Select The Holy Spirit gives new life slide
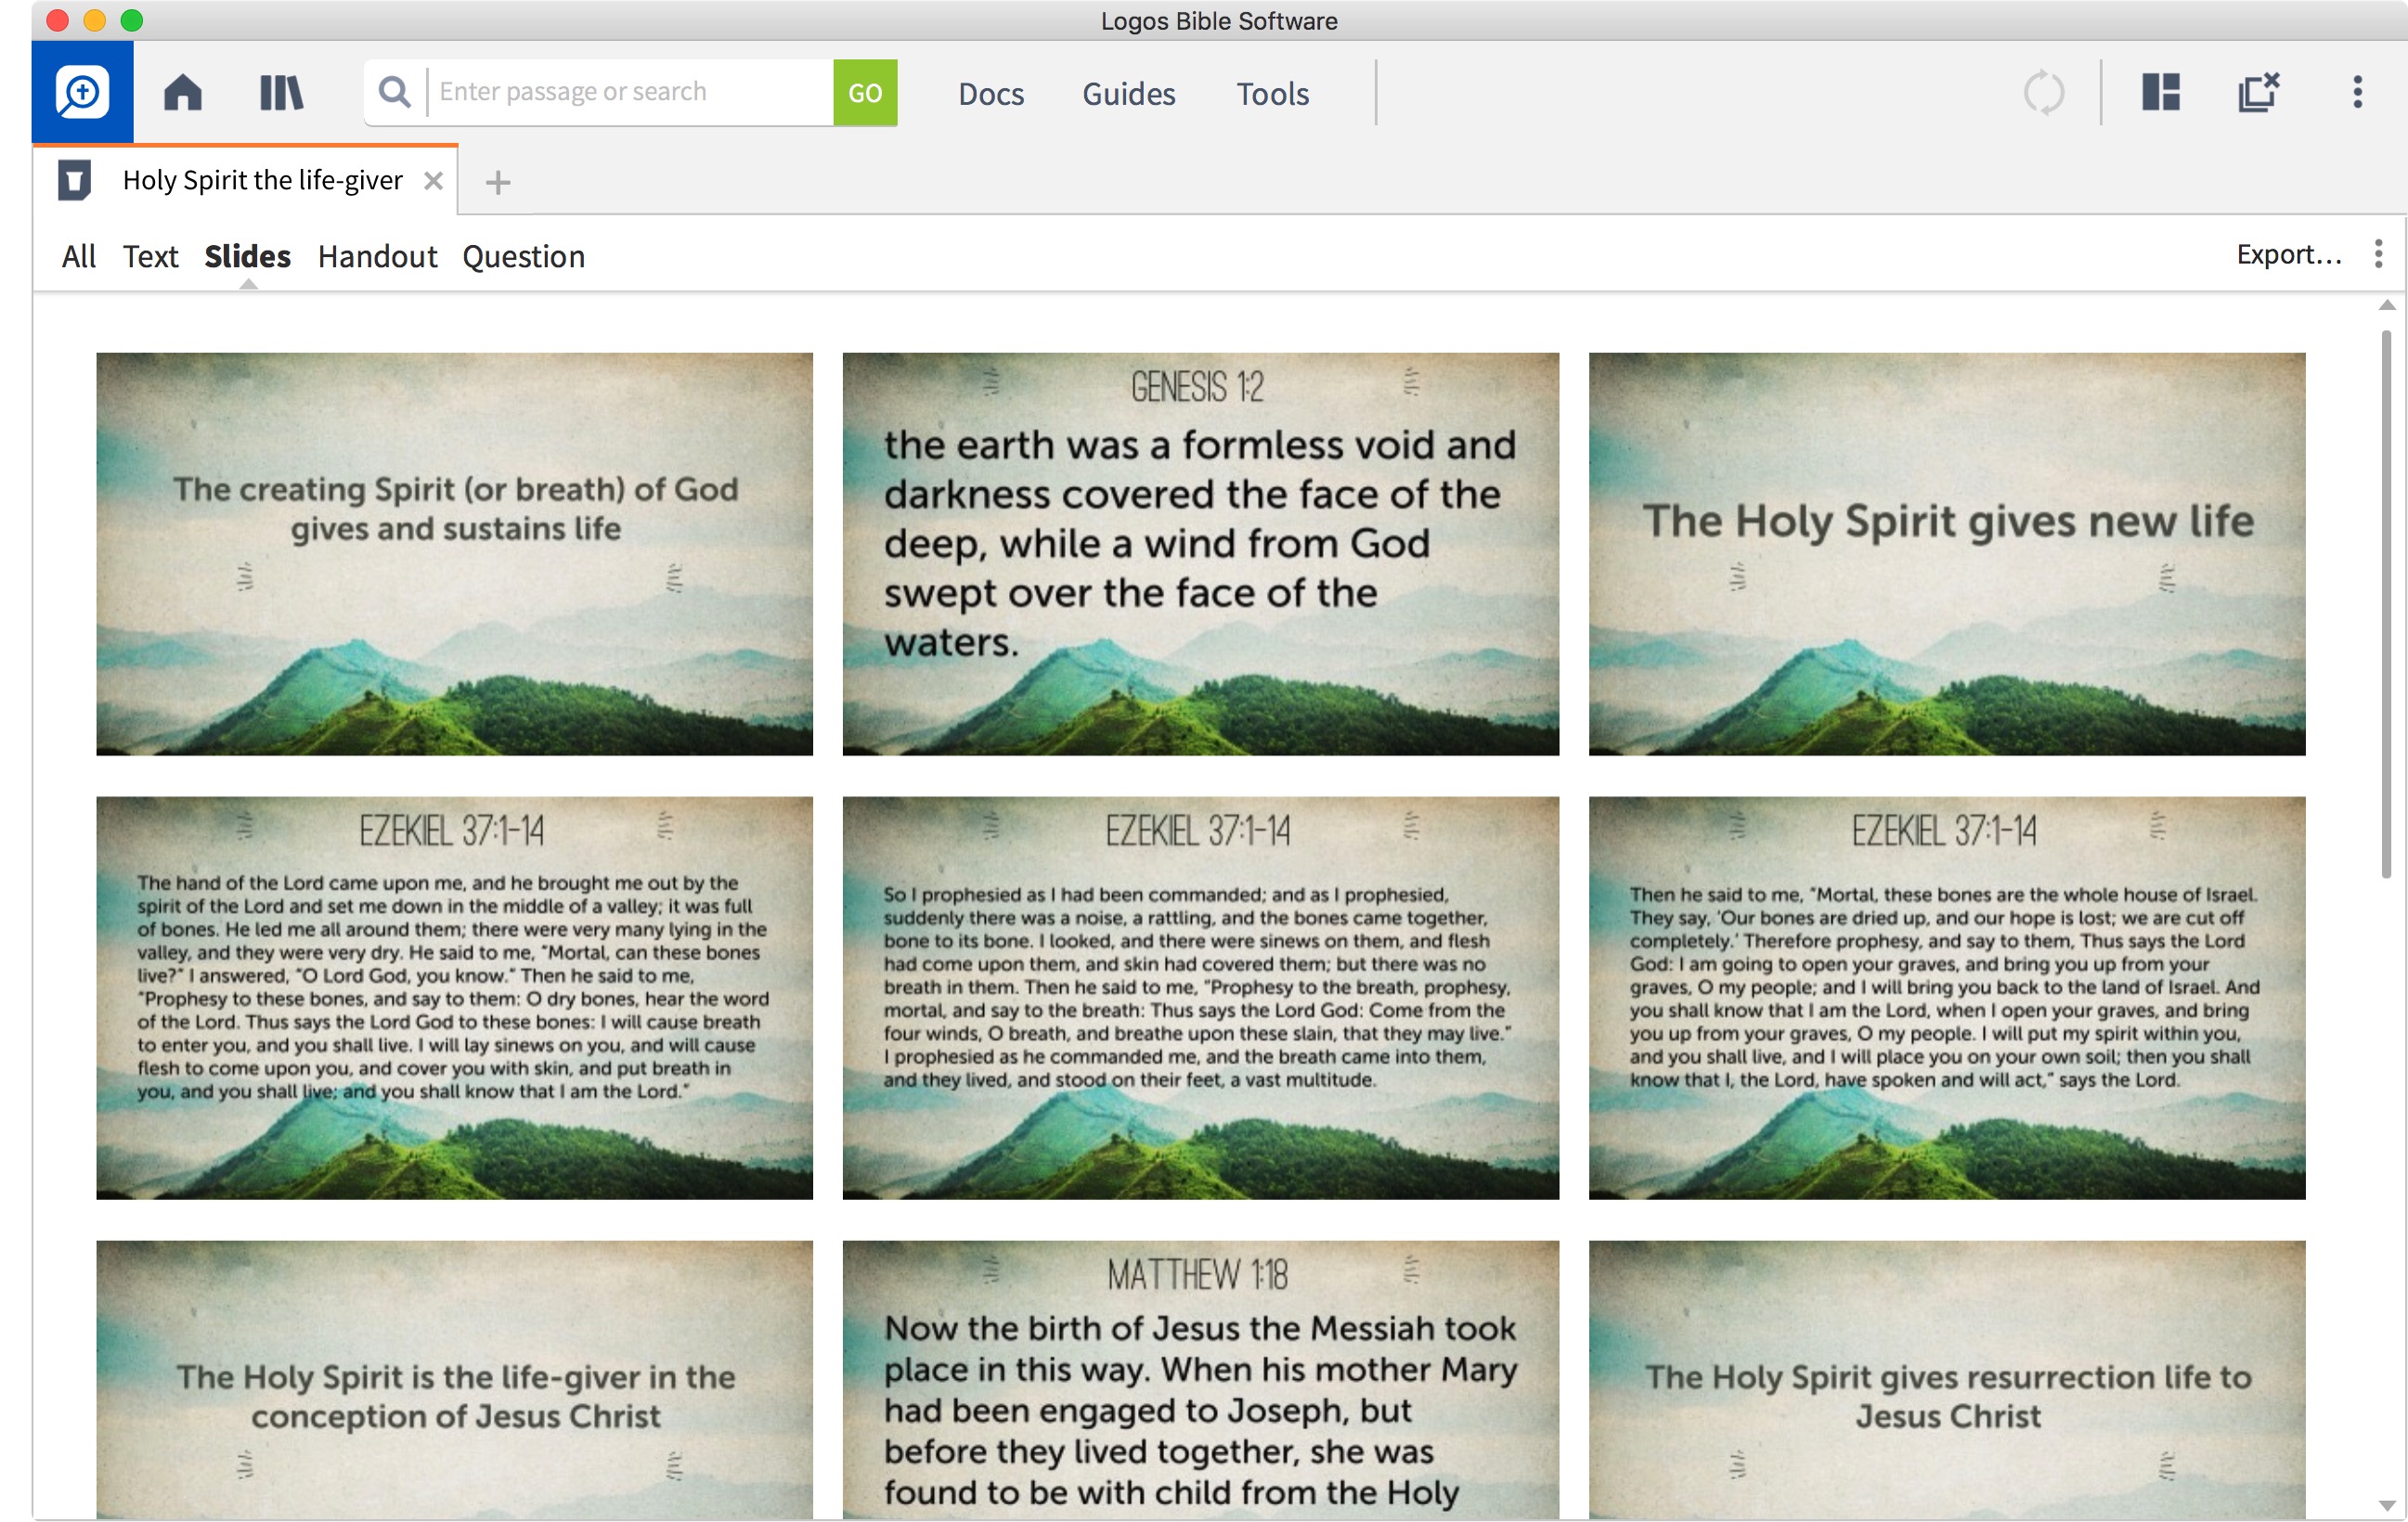The image size is (2408, 1522). (1946, 553)
